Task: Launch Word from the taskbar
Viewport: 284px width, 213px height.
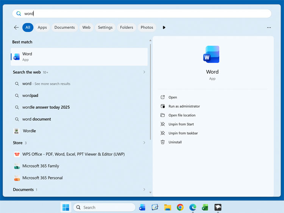Action: [142, 207]
